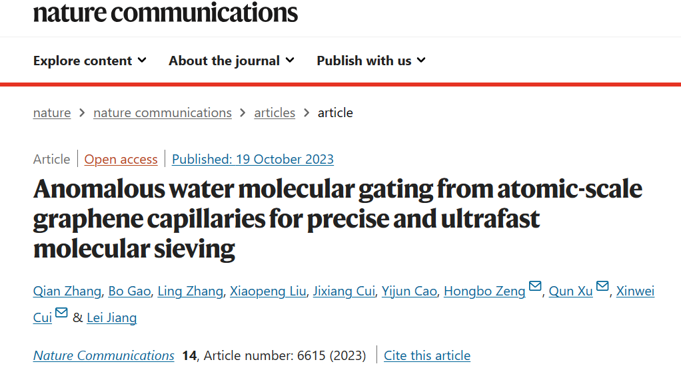Navigate to the articles breadcrumb
This screenshot has height=372, width=681.
(x=275, y=112)
